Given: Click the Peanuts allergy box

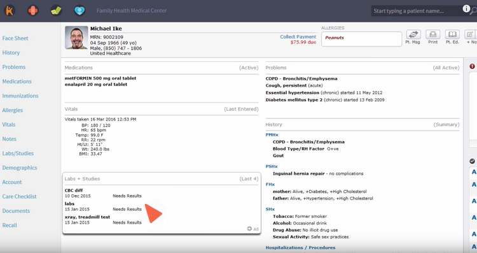Looking at the screenshot, I should pyautogui.click(x=361, y=39).
